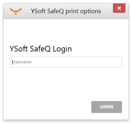The image size is (132, 123).
Task: Focus the Username input field
Action: coord(66,62)
